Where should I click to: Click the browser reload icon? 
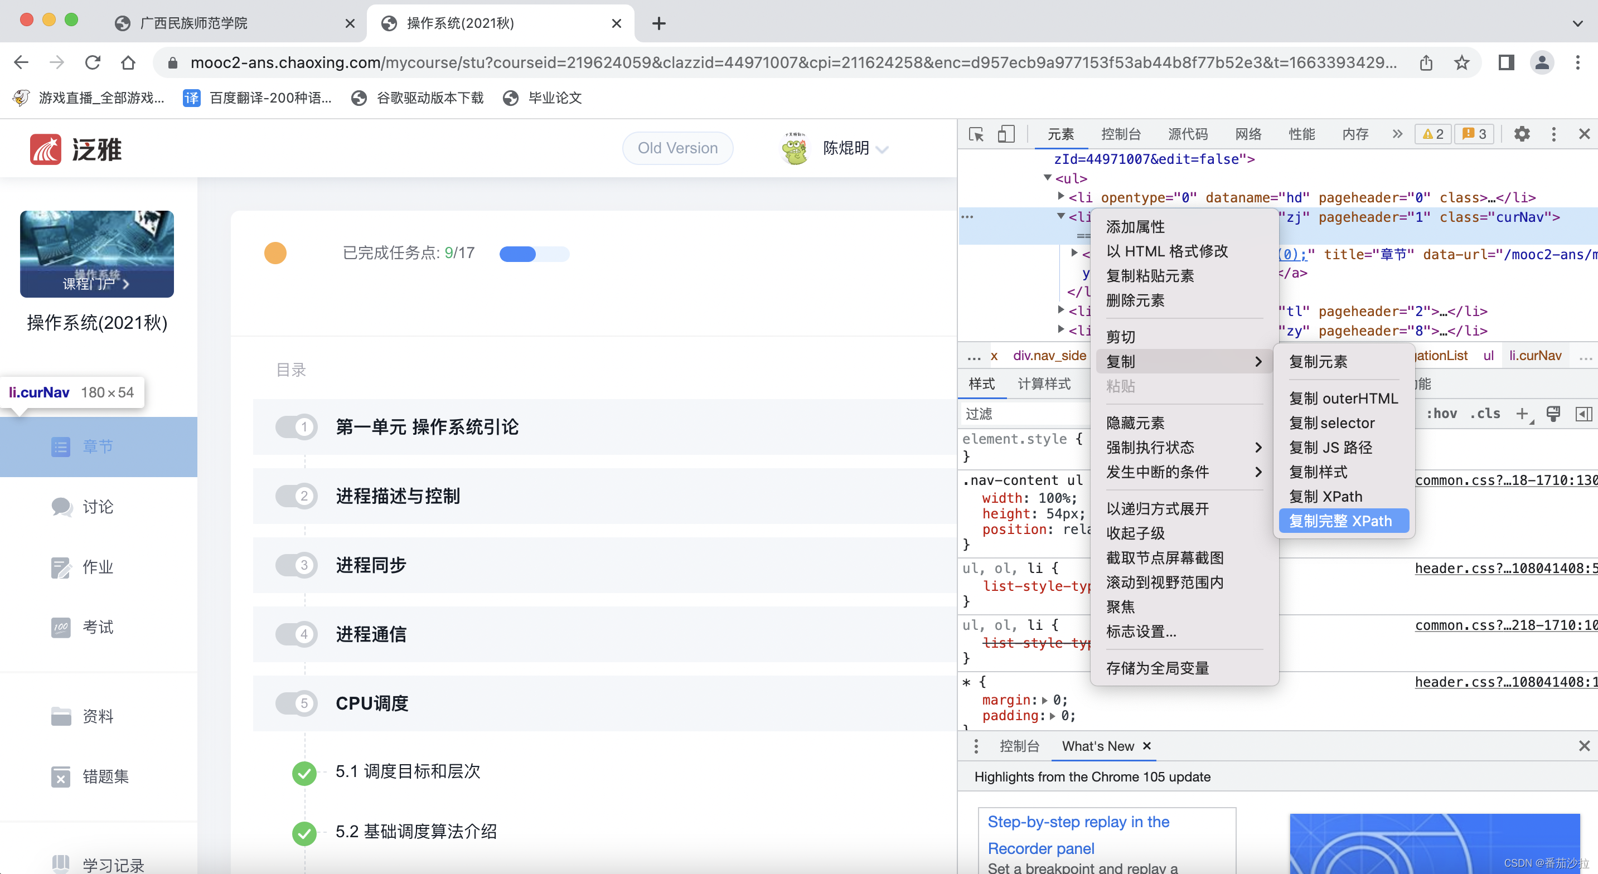pyautogui.click(x=93, y=62)
